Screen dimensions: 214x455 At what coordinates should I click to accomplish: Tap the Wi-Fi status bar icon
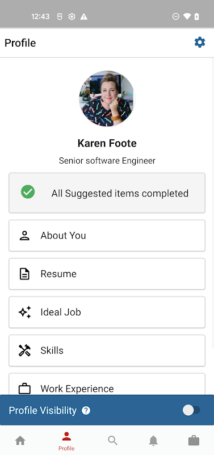187,16
